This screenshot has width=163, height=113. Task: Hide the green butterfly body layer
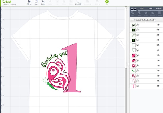[158, 71]
